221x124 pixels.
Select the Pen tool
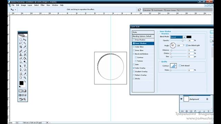pyautogui.click(x=21, y=70)
